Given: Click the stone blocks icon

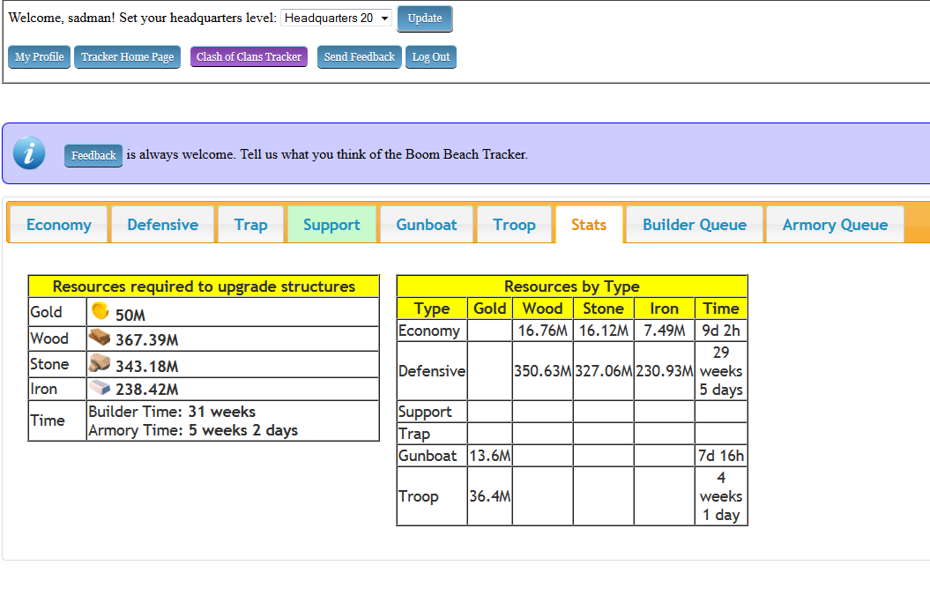Looking at the screenshot, I should coord(100,363).
